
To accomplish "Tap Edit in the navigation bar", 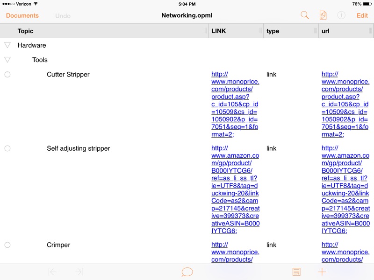I will (362, 15).
